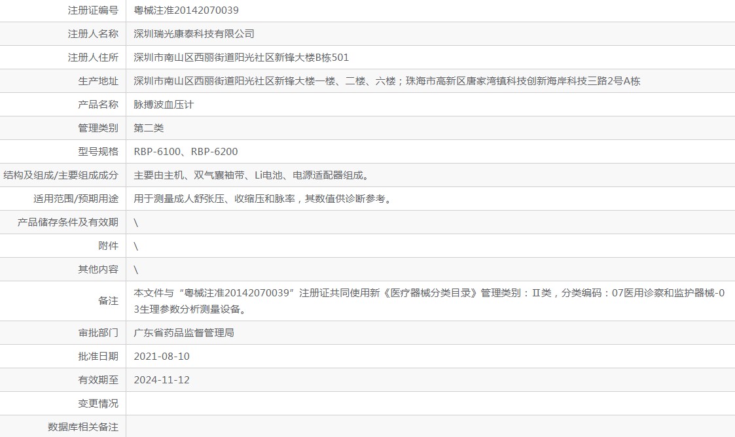Select company name 深圳瑞光康泰科技有限公司
The height and width of the screenshot is (437, 735).
(x=194, y=34)
